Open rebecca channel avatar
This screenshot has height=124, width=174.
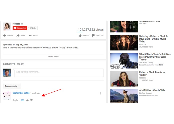coord(7,26)
